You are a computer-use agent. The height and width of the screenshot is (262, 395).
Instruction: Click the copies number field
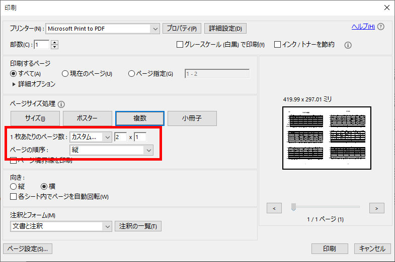[42, 45]
